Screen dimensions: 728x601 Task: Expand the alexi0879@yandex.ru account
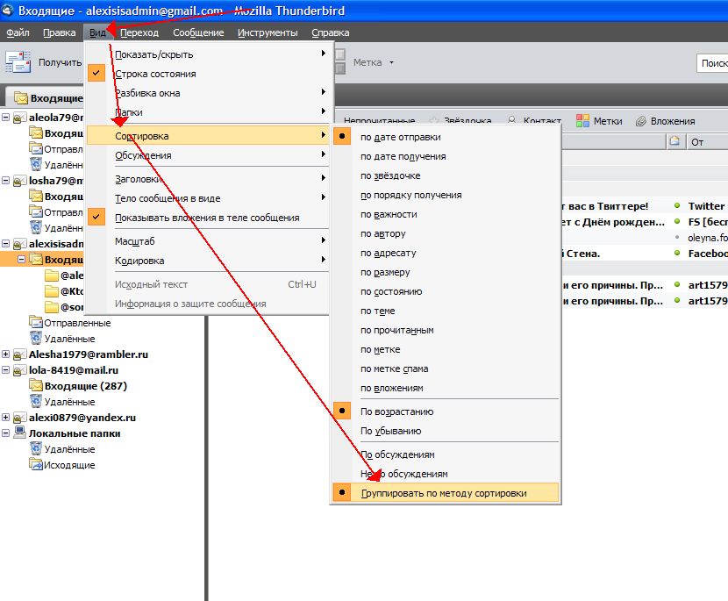[x=5, y=417]
